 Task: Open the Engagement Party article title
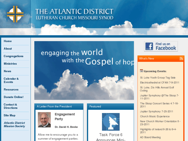(x=65, y=116)
